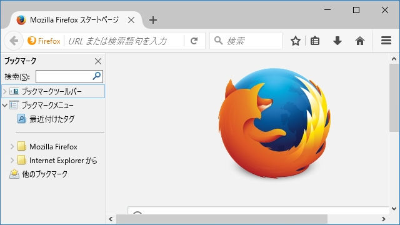The image size is (400, 225).
Task: Select ブックマークツールバー tree item
Action: 53,91
